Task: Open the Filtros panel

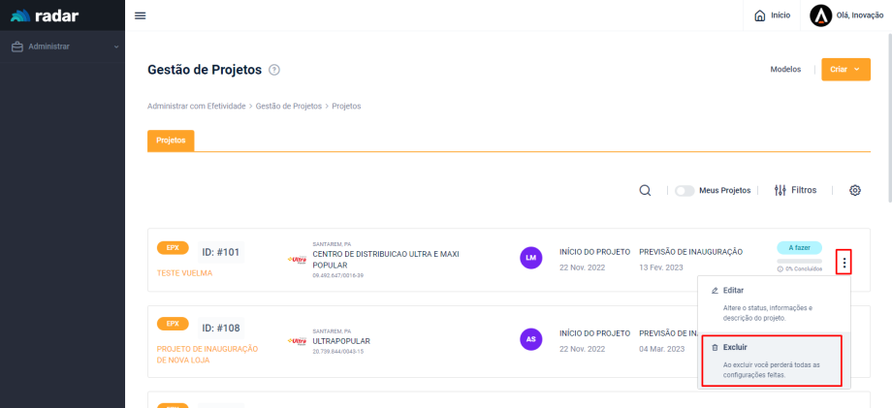Action: [x=795, y=191]
